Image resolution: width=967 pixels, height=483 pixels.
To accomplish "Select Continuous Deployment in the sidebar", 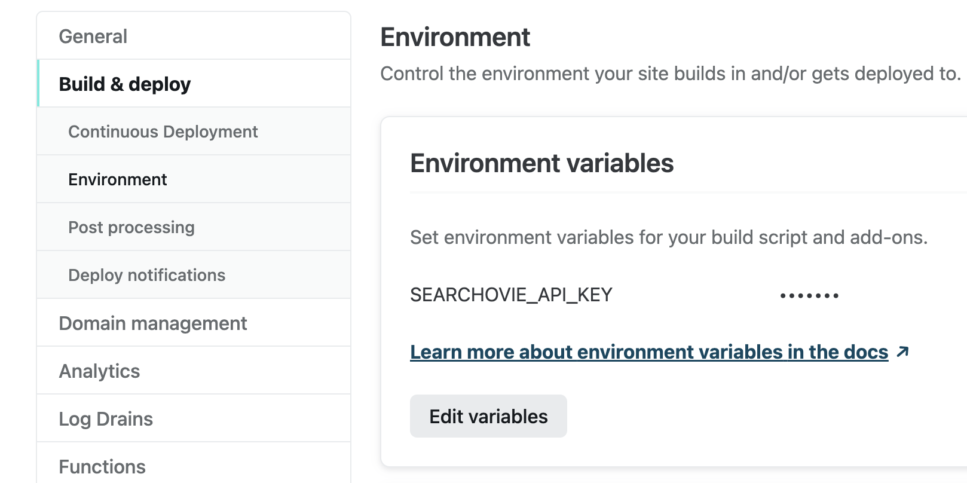I will (163, 132).
